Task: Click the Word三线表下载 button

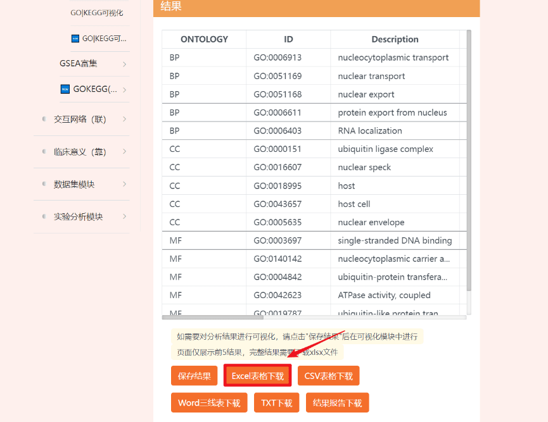Action: pyautogui.click(x=208, y=403)
